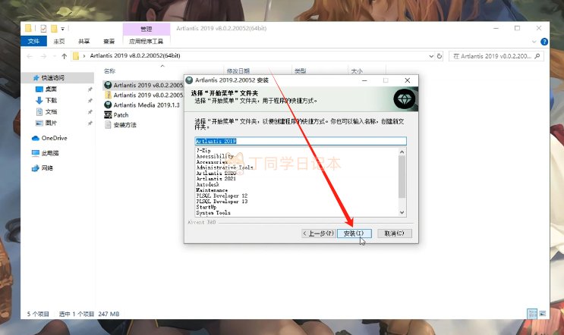
Task: Click the Back (上一步) button
Action: point(319,233)
